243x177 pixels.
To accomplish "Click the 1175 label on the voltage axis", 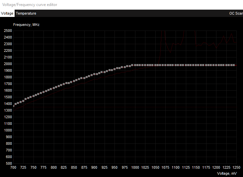I will click(x=206, y=167).
